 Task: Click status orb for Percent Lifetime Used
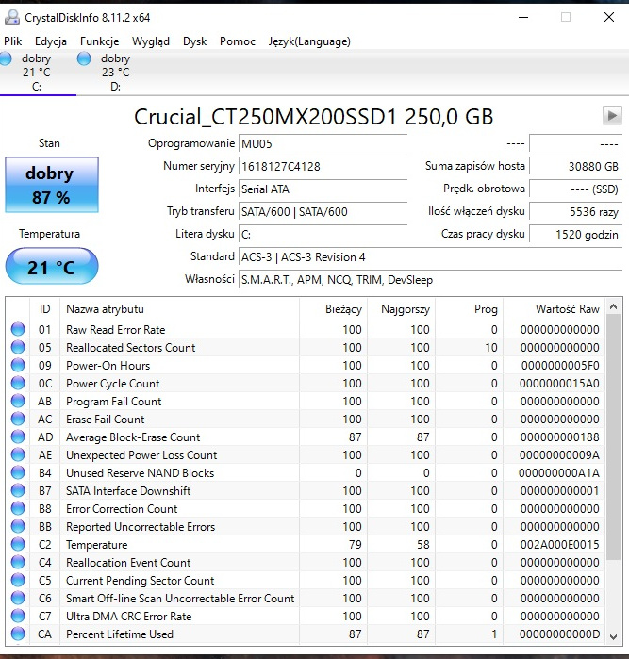pyautogui.click(x=18, y=634)
